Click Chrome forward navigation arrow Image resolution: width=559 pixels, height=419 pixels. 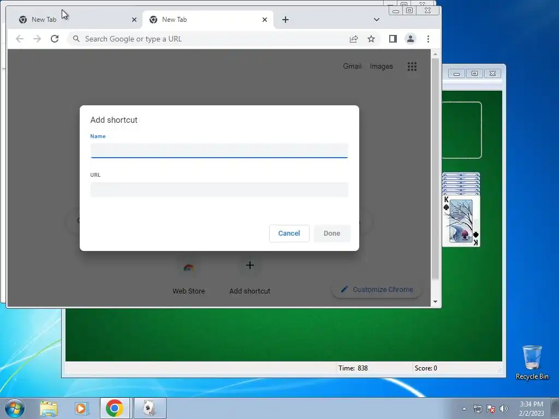[37, 39]
